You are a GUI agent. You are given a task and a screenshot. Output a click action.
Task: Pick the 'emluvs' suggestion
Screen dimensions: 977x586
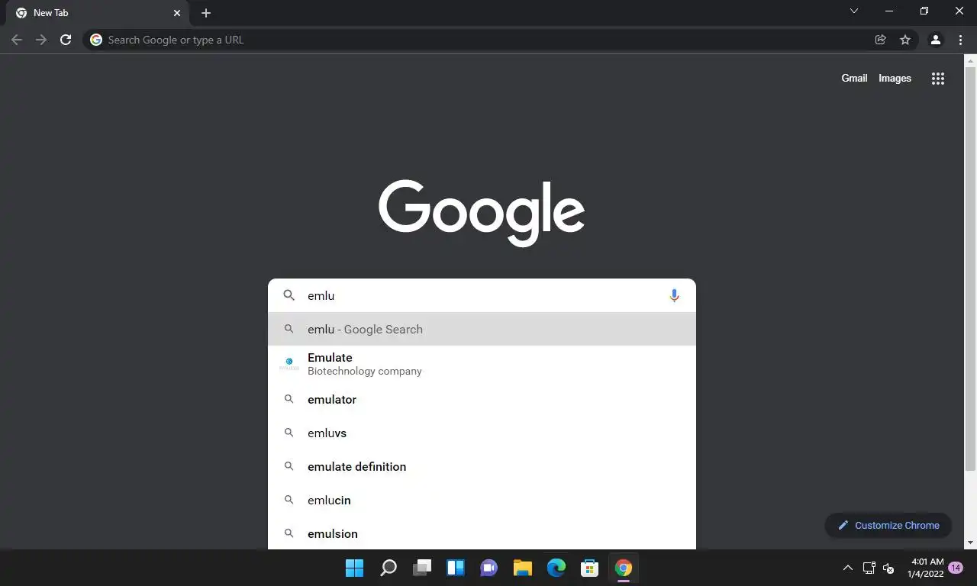pos(482,433)
